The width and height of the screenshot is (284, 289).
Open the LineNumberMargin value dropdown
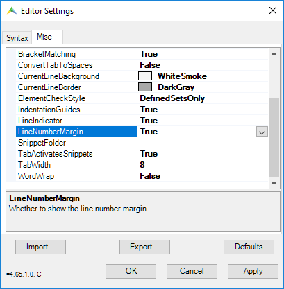click(262, 132)
